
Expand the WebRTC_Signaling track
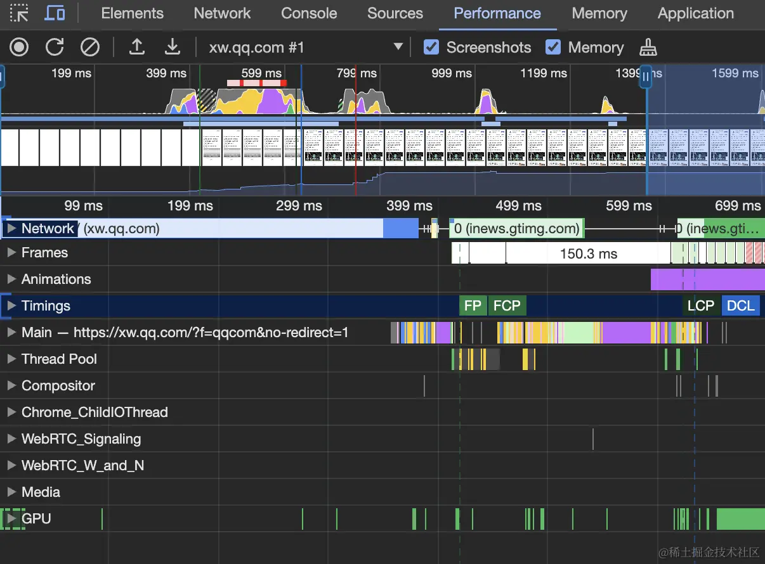[x=11, y=439]
